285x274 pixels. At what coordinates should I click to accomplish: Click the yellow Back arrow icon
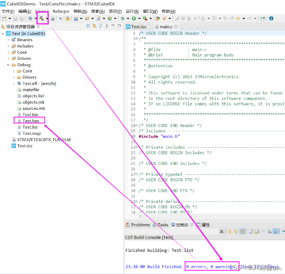pos(238,18)
